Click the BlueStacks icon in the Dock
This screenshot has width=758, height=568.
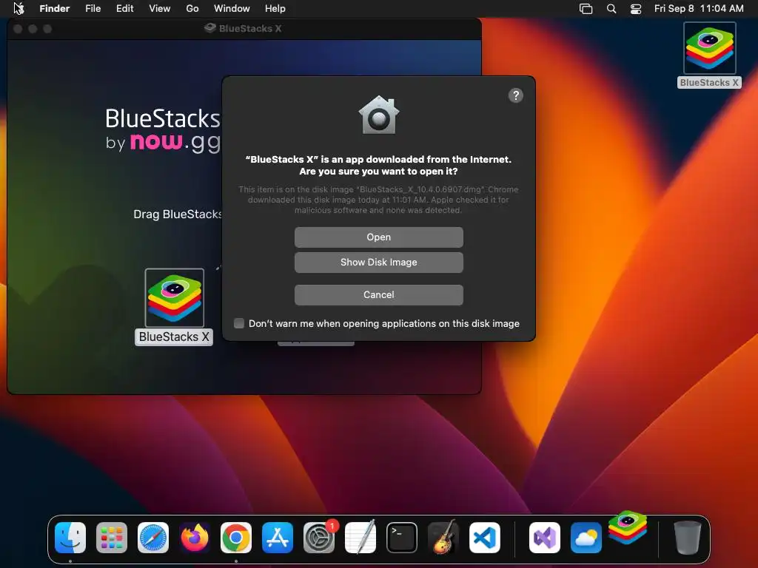click(x=628, y=527)
